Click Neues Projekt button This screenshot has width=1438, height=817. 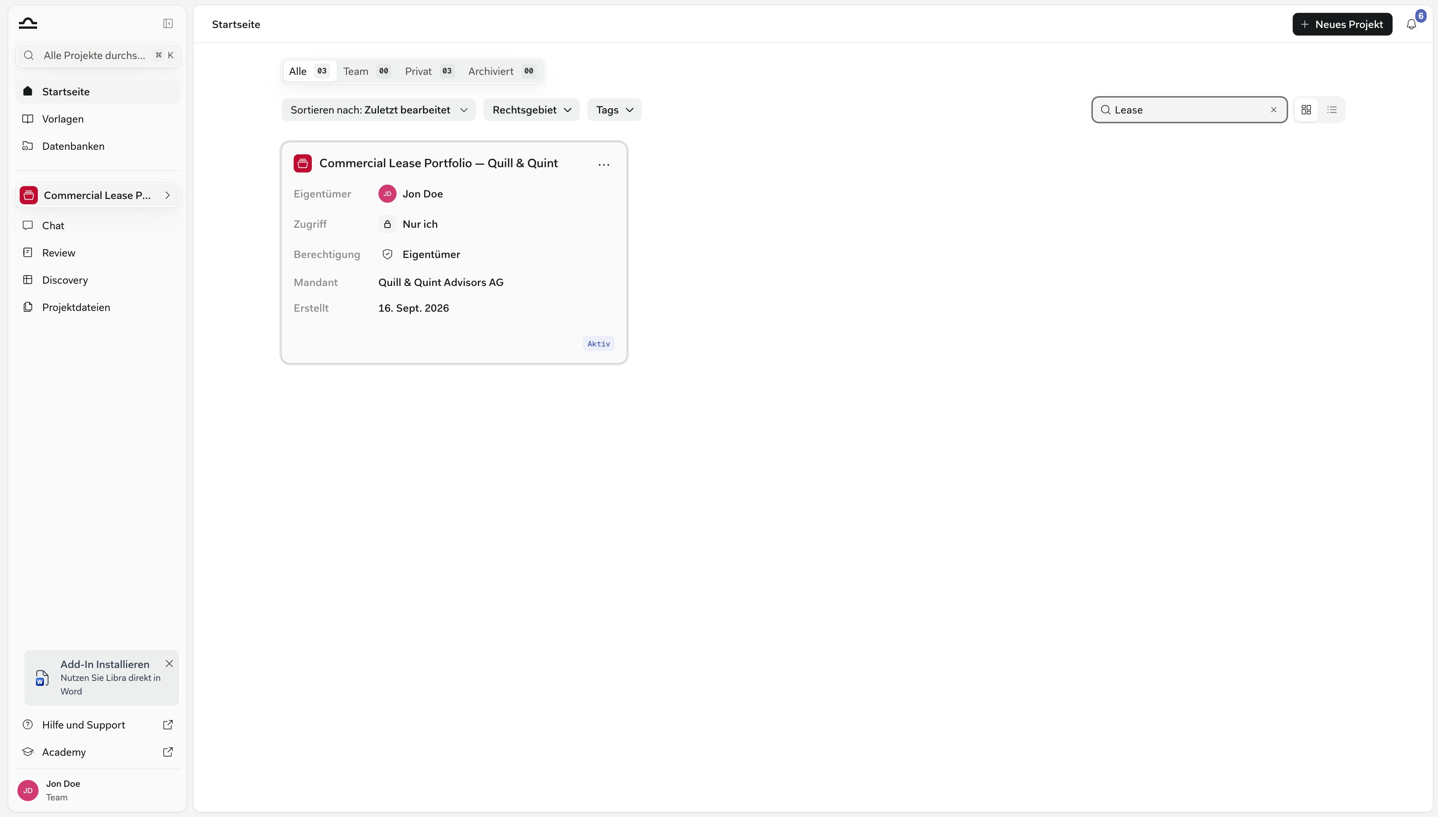[x=1342, y=24]
